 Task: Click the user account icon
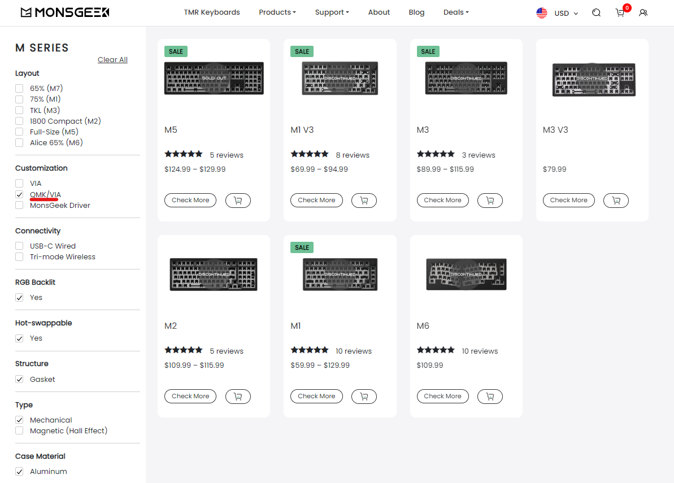(643, 13)
